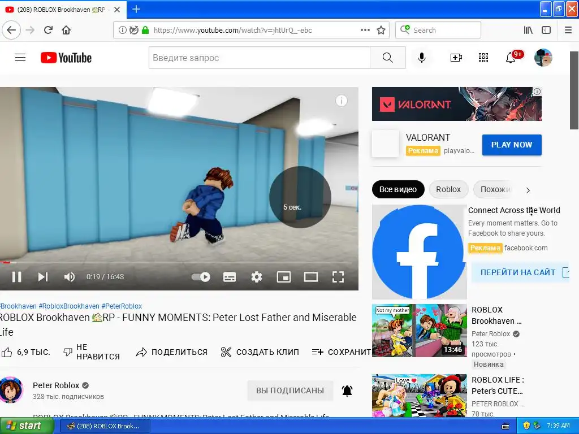Create a clip with СОЗДАТЬ КЛИП
The image size is (579, 434).
[260, 352]
